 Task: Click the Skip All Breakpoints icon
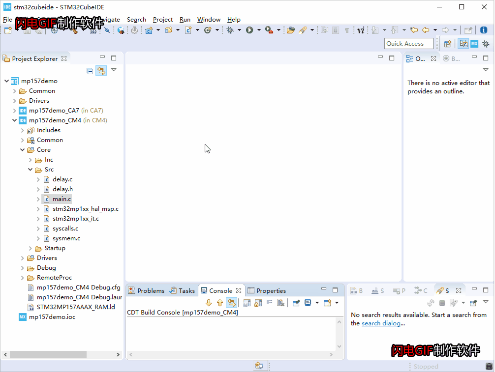click(x=107, y=30)
